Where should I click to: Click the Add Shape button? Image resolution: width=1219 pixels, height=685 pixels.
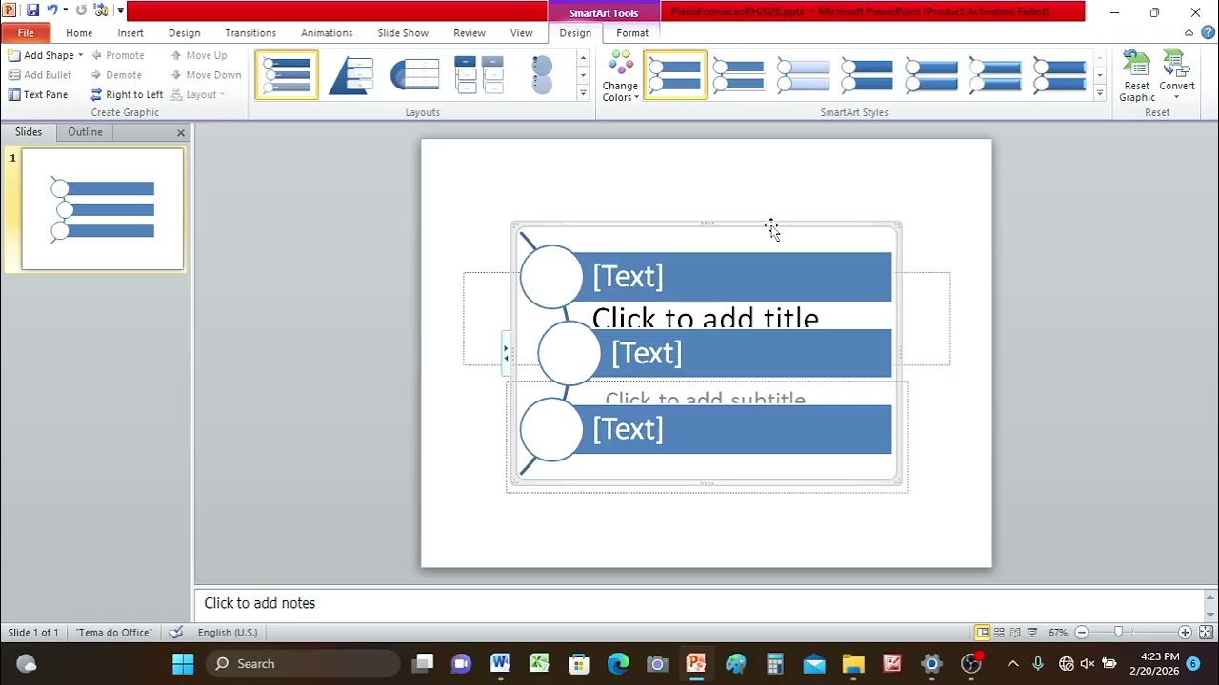click(x=41, y=55)
